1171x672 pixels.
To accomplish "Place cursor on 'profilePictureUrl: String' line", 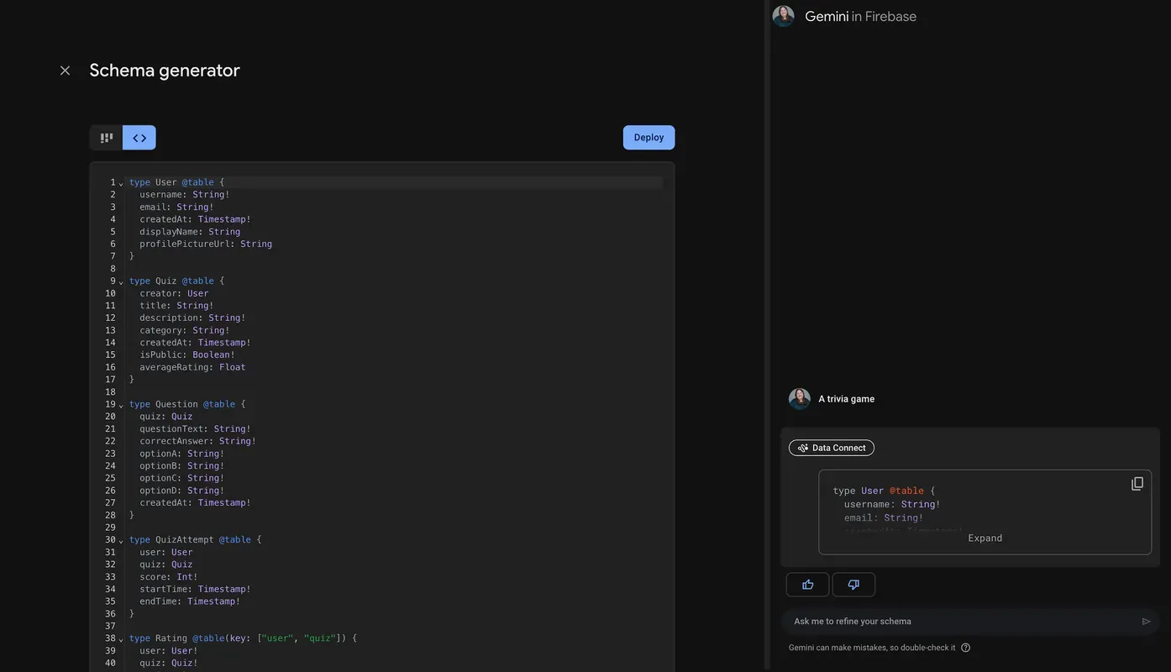I will click(206, 244).
